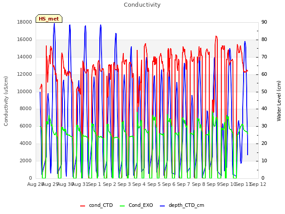Select the Water Level (cm) axis label
Screen dimensions: 285x214
coord(279,101)
